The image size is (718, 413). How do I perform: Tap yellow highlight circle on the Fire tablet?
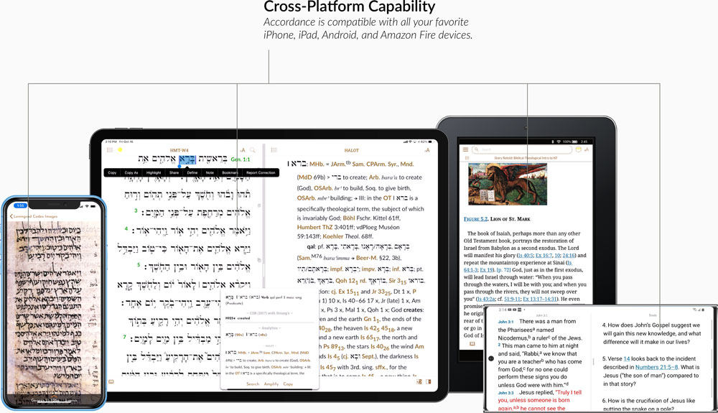click(578, 149)
